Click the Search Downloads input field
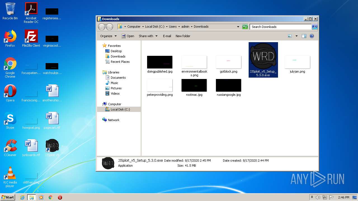The image size is (358, 201). 281,27
